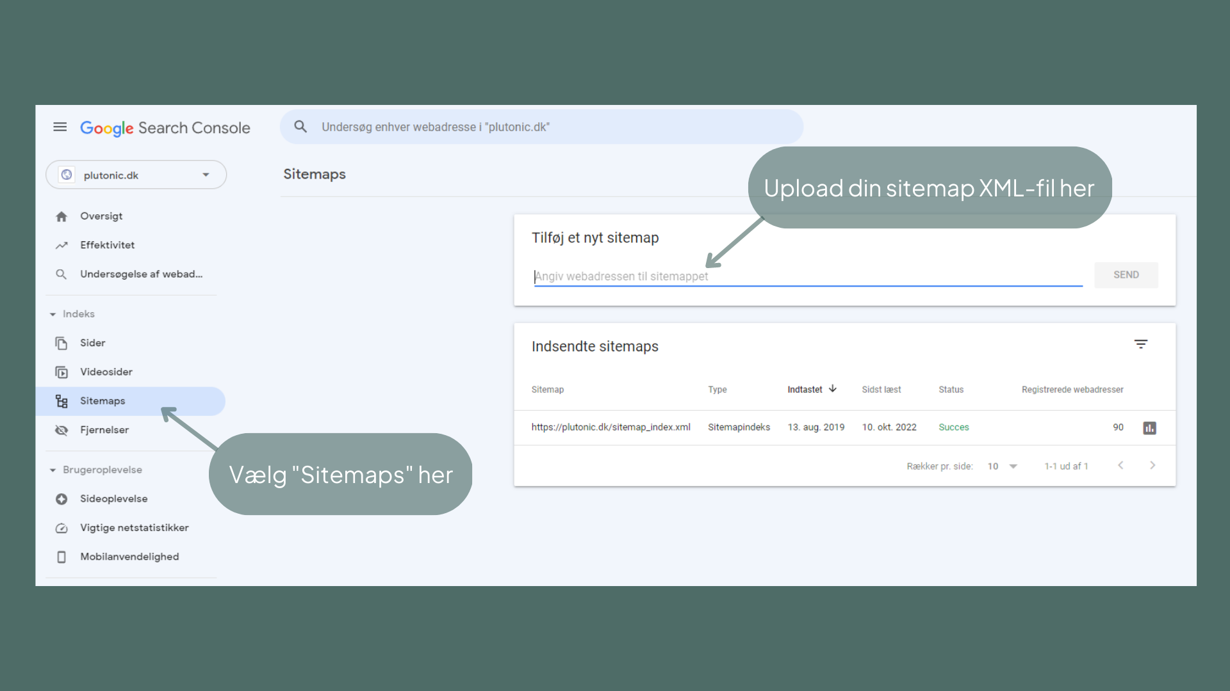1230x691 pixels.
Task: Click the Sider pages icon
Action: click(x=61, y=344)
